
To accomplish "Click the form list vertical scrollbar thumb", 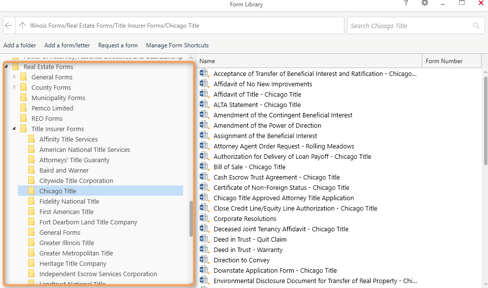I will (486, 121).
